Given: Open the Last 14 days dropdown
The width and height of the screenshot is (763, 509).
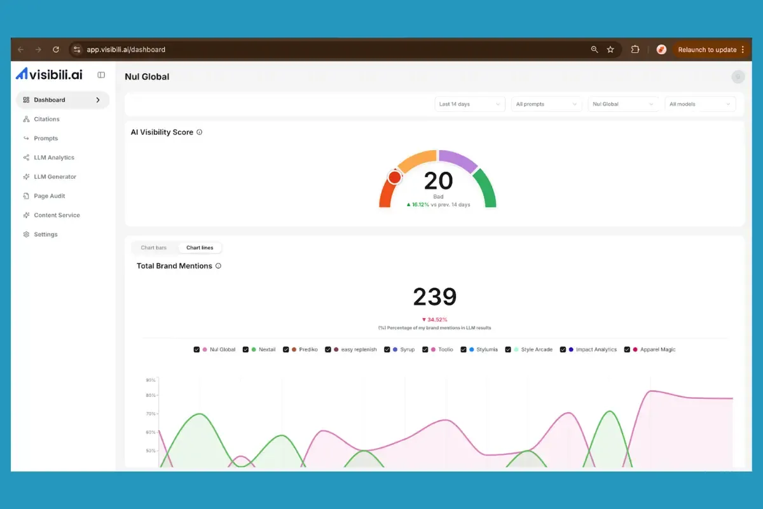Looking at the screenshot, I should (x=470, y=104).
